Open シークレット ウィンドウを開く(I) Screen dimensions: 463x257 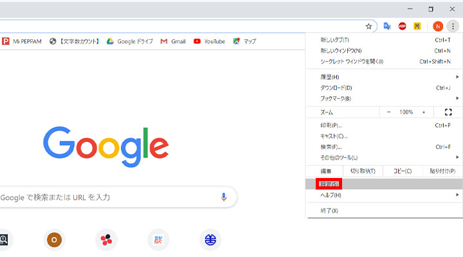384,62
